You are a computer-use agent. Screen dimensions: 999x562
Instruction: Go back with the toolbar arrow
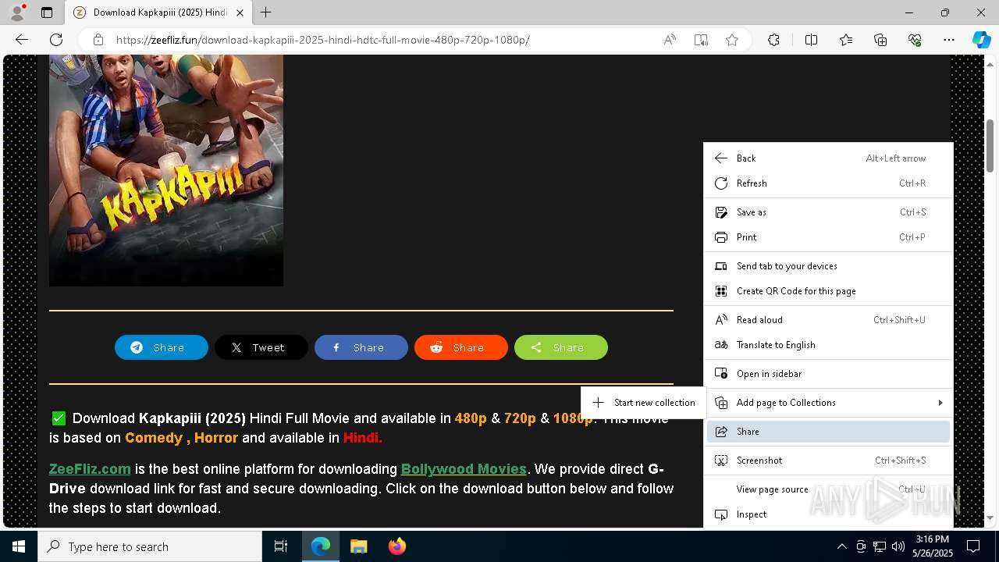click(22, 40)
